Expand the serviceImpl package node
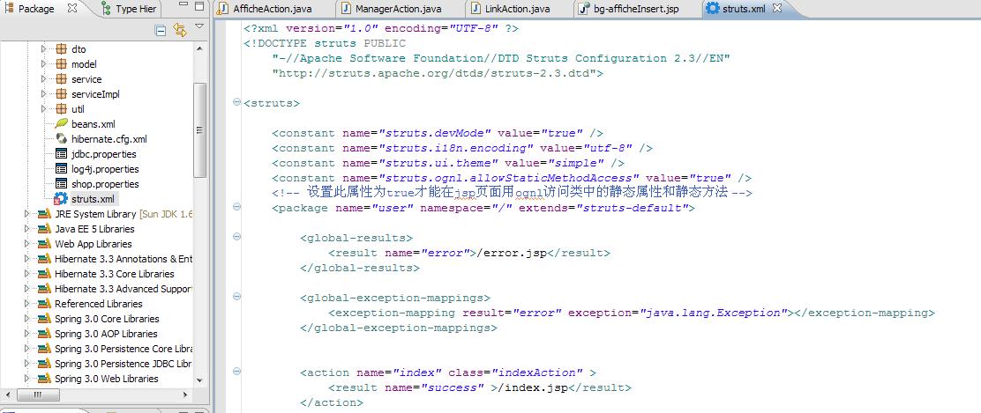The height and width of the screenshot is (413, 981). coord(43,93)
